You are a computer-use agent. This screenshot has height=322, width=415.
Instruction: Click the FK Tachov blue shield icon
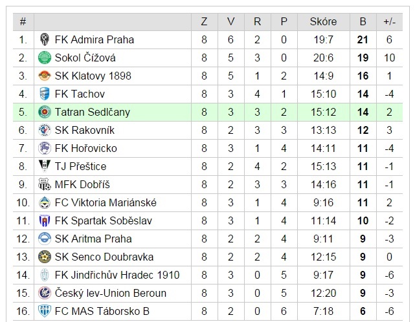[45, 94]
